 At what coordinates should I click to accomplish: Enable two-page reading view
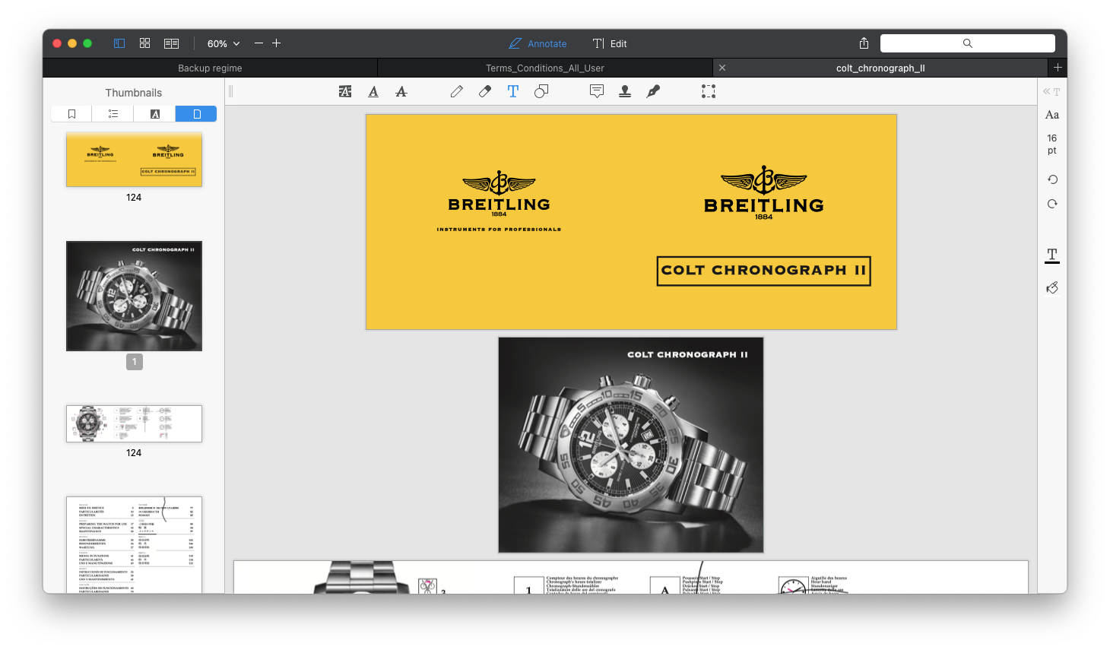coord(171,43)
